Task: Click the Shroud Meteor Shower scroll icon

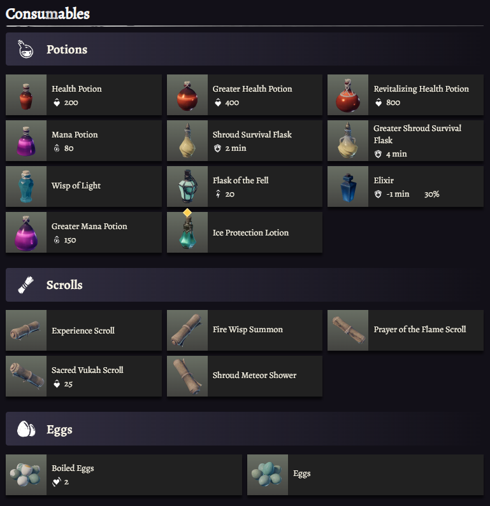Action: point(187,376)
